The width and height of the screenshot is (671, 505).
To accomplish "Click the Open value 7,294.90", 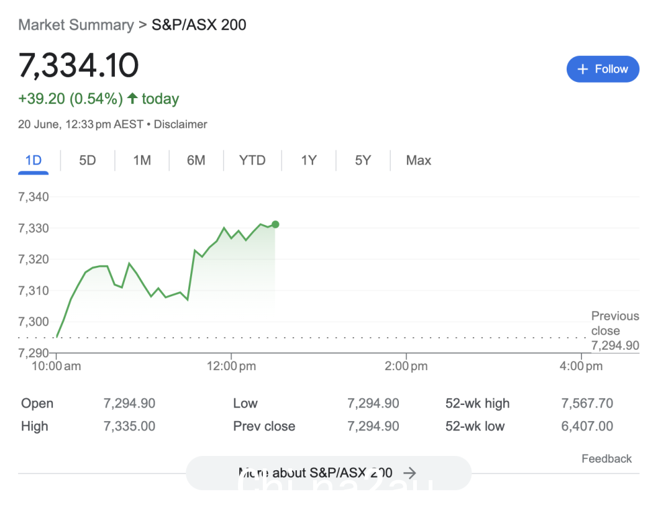I will (x=129, y=403).
